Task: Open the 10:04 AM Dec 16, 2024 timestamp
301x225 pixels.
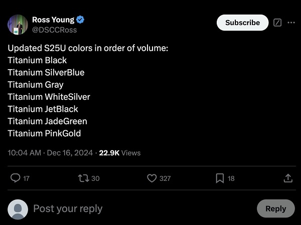Action: (50, 153)
